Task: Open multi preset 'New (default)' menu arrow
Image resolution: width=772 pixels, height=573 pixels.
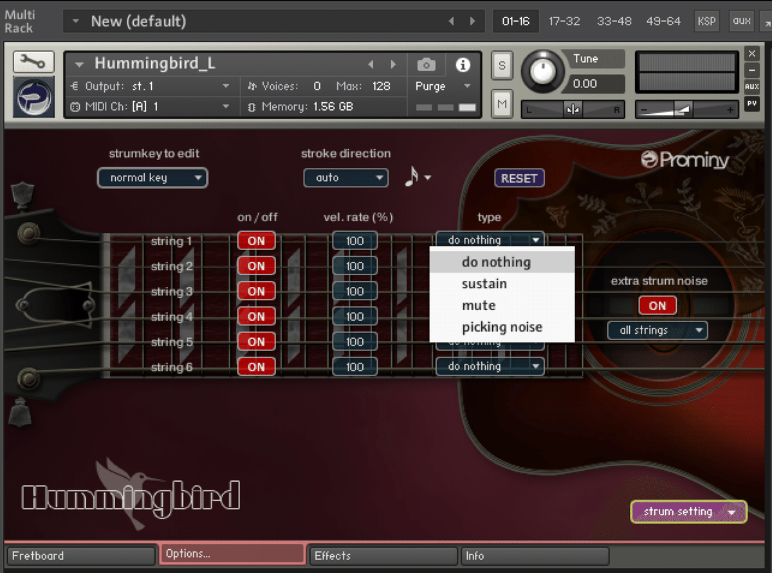Action: (x=76, y=21)
